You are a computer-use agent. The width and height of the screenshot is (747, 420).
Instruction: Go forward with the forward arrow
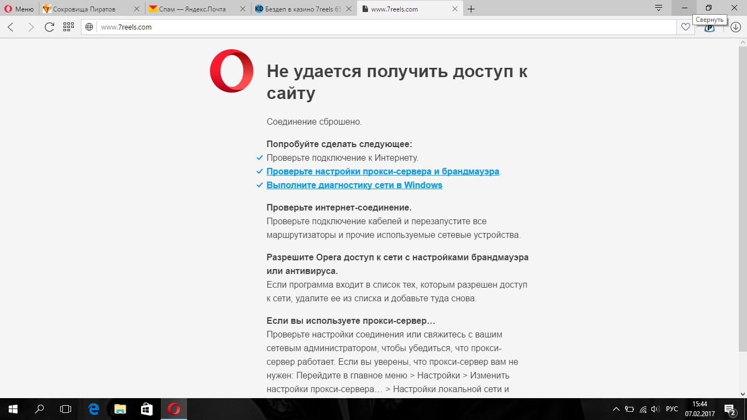tap(31, 27)
